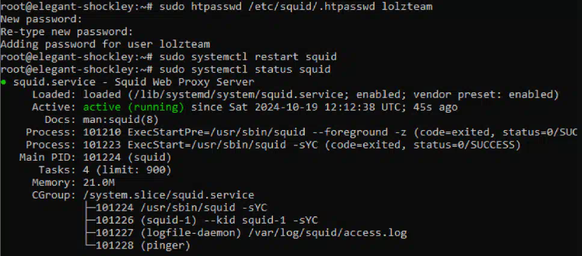Image resolution: width=582 pixels, height=256 pixels.
Task: Click tree entry 101224 /usr/sbin/squid -sYC
Action: (x=181, y=208)
